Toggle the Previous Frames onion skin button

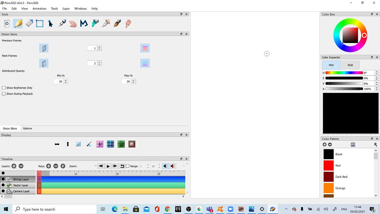pos(44,48)
